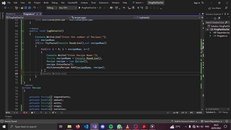This screenshot has height=130, width=231.
Task: Switch to the Git Changes panel tab
Action: click(x=224, y=112)
